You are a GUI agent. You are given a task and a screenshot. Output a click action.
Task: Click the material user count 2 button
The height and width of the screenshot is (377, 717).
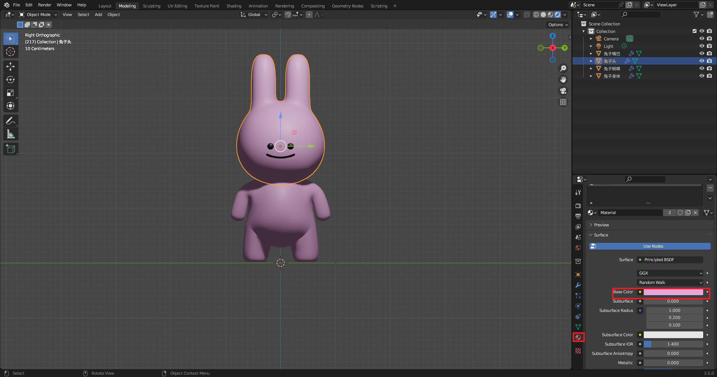670,213
